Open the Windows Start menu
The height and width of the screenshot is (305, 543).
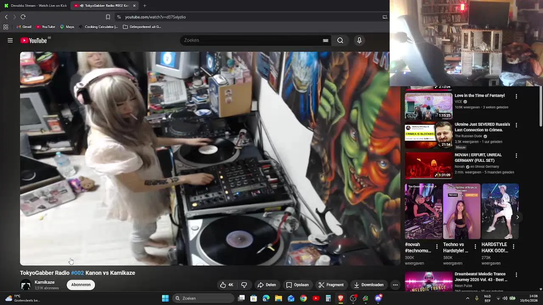pyautogui.click(x=165, y=298)
